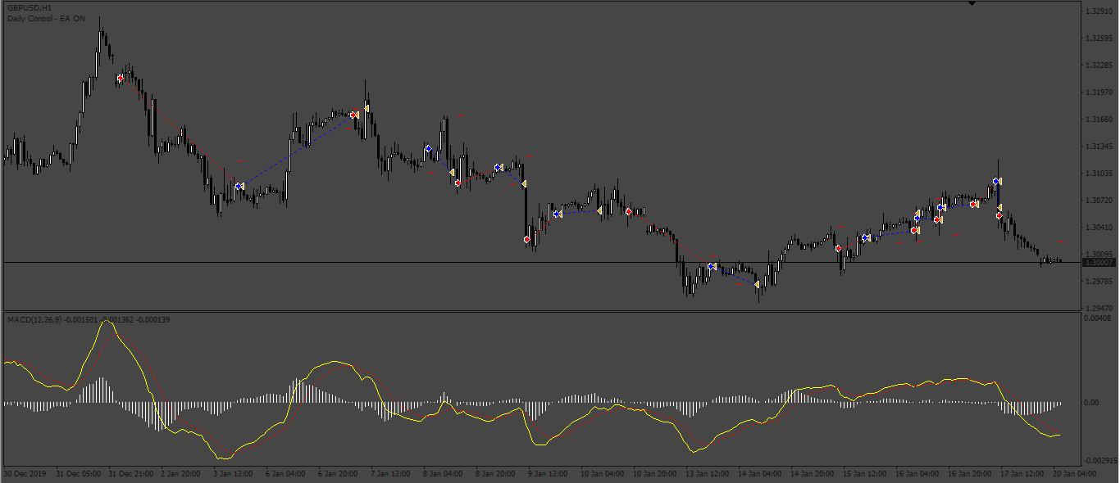The height and width of the screenshot is (483, 1120).
Task: Click the 2 Jan 20:00 time axis label
Action: pyautogui.click(x=180, y=474)
